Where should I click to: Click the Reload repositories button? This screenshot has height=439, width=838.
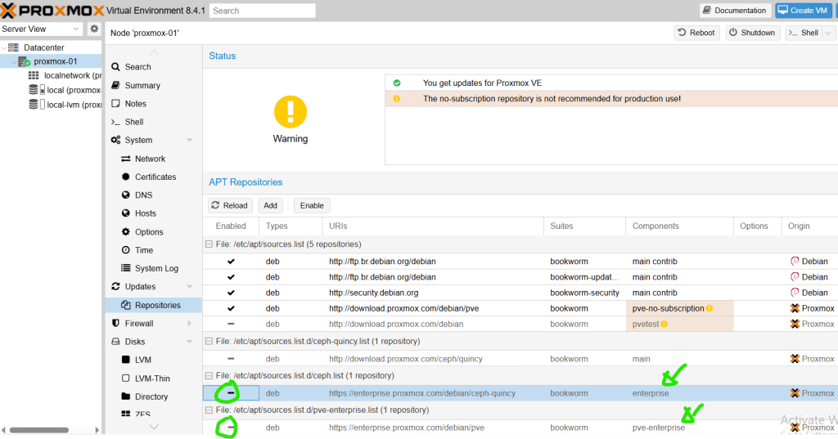(x=229, y=206)
